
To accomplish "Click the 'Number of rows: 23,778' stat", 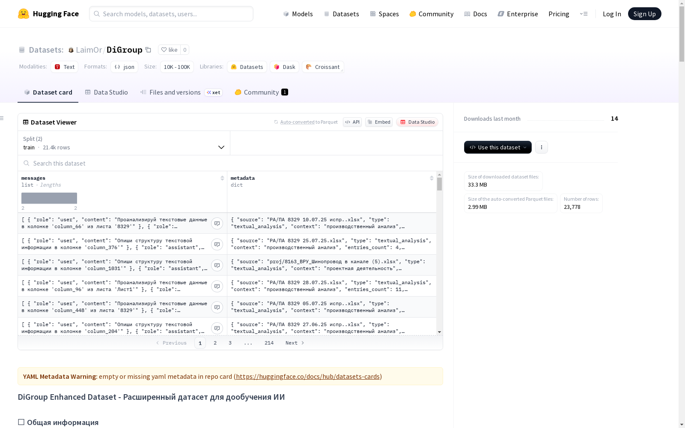I will pos(581,203).
